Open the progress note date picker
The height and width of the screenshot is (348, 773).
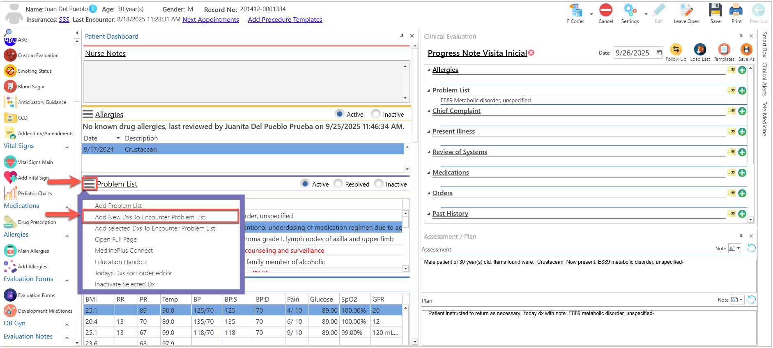(x=659, y=53)
